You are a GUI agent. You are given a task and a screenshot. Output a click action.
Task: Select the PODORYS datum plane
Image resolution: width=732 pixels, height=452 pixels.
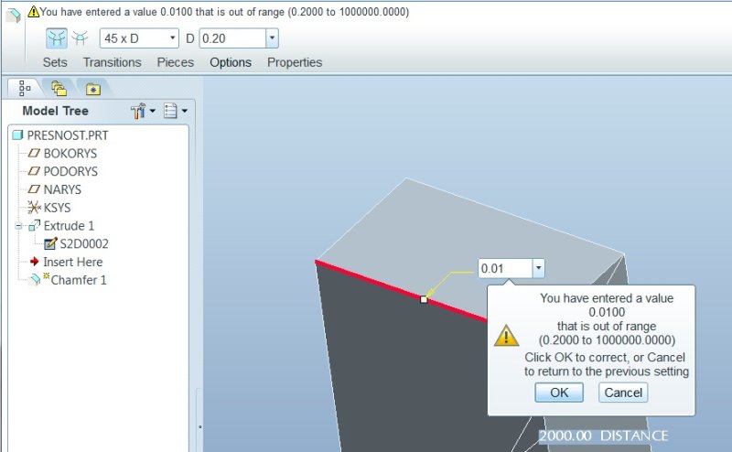(x=70, y=171)
